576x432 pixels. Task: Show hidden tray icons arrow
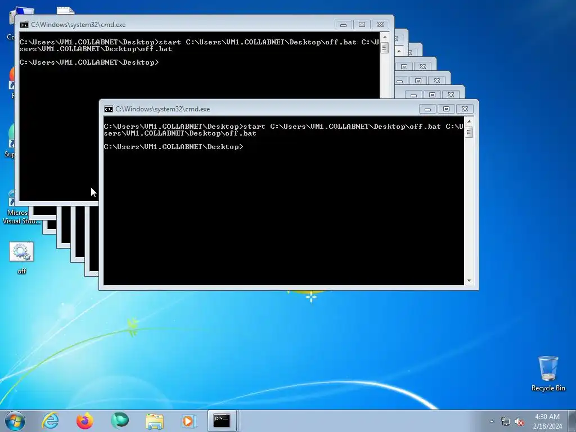(x=492, y=421)
